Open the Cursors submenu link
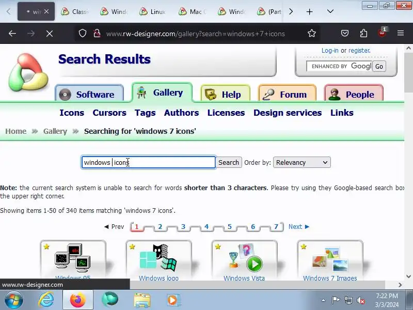Image resolution: width=413 pixels, height=310 pixels. (x=109, y=113)
